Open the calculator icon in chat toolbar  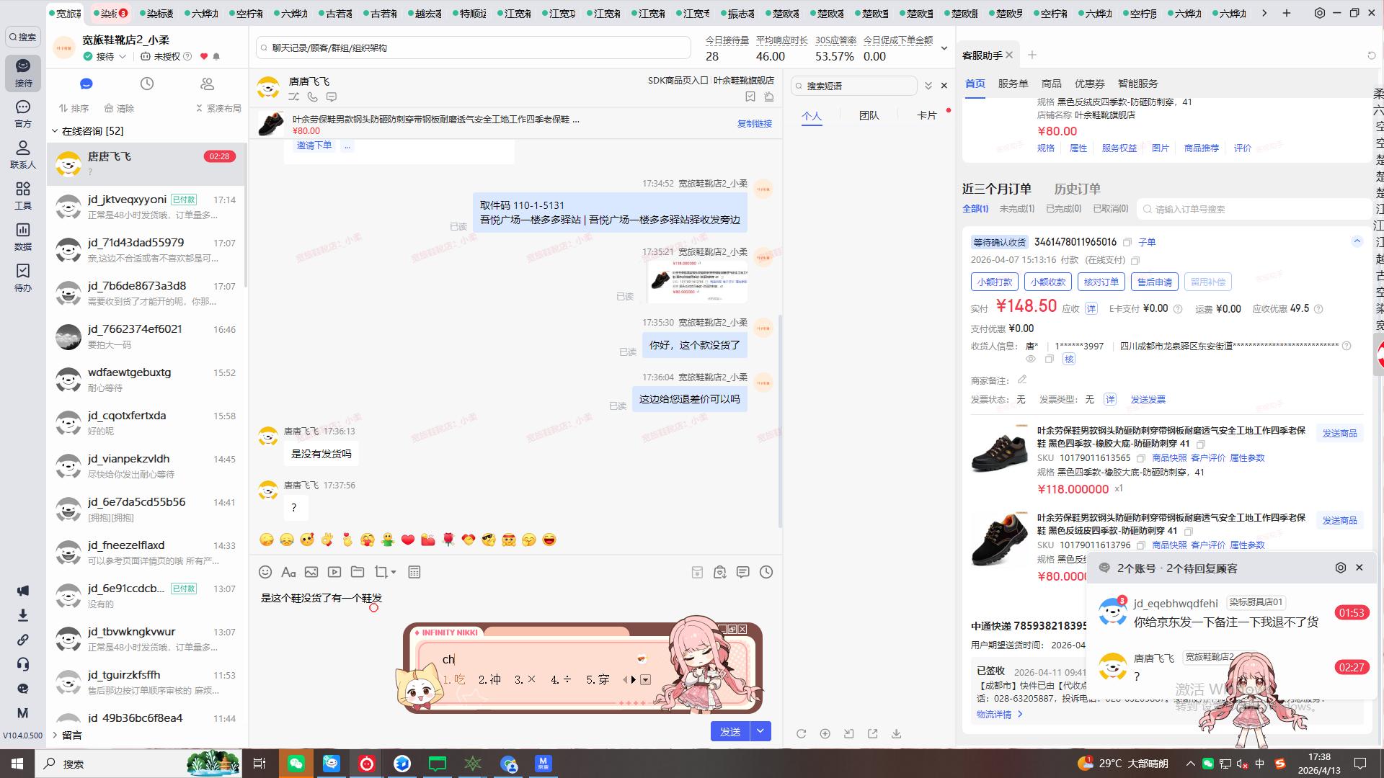pyautogui.click(x=414, y=572)
